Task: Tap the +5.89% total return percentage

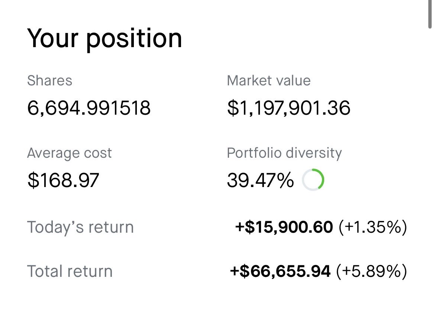Action: point(371,271)
